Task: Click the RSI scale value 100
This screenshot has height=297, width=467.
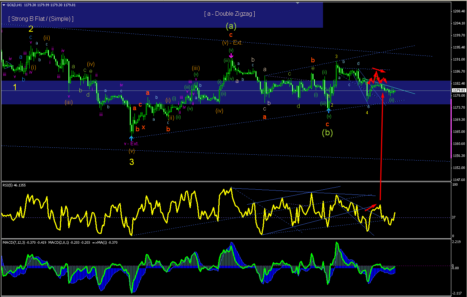Action: coord(455,185)
